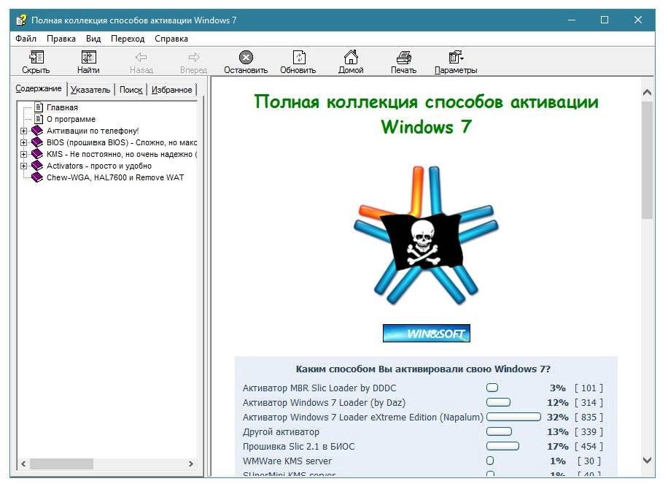Click the poll text Другой активатор
This screenshot has height=492, width=668.
click(281, 432)
